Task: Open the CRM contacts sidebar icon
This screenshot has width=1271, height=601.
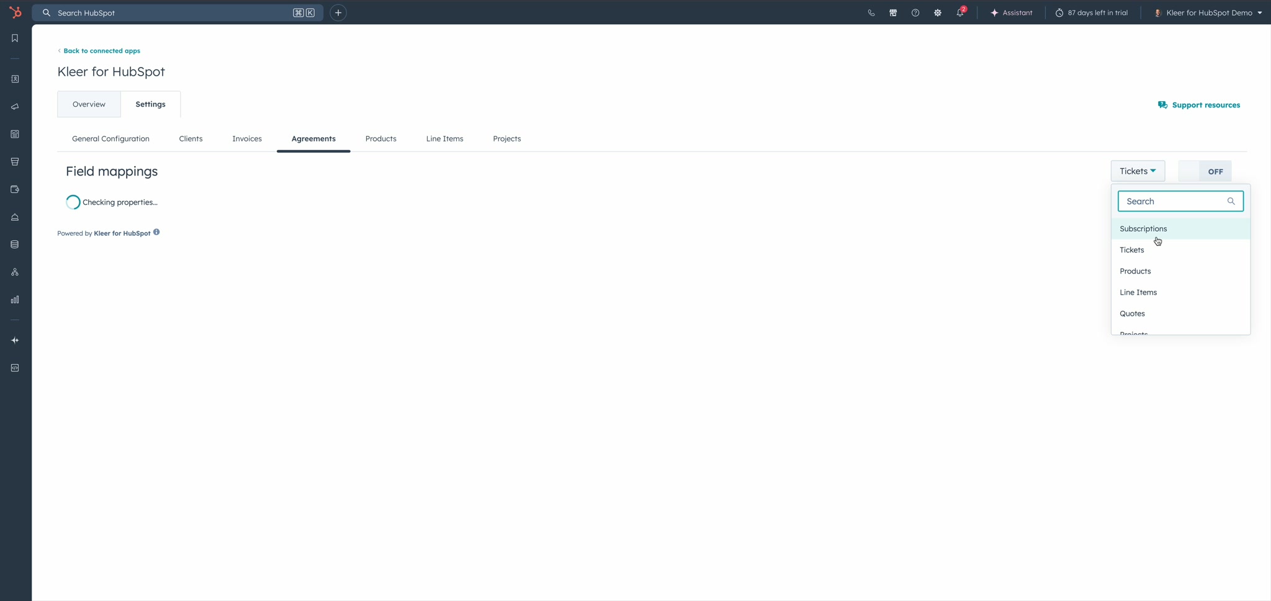Action: point(15,79)
